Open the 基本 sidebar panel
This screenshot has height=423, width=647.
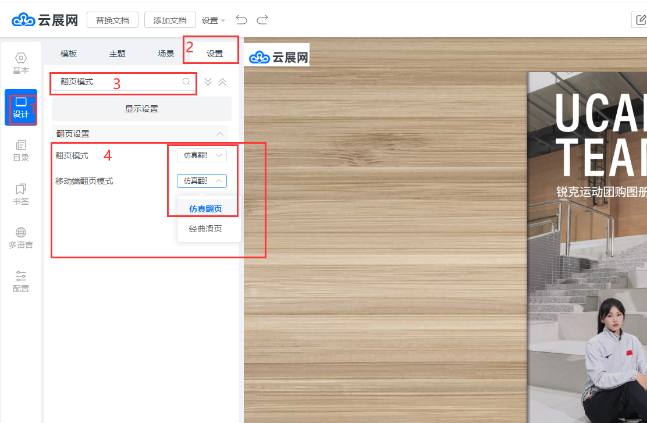[21, 63]
